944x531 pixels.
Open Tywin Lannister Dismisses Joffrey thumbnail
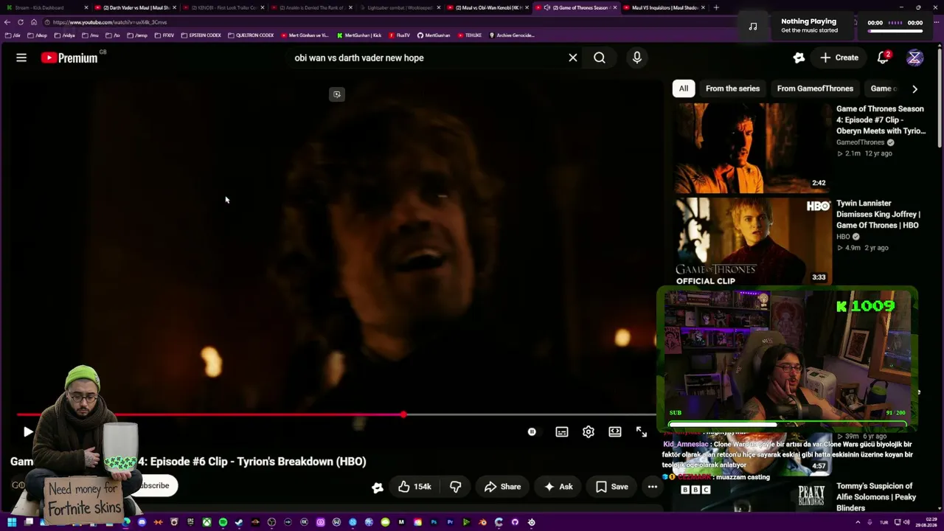(752, 242)
